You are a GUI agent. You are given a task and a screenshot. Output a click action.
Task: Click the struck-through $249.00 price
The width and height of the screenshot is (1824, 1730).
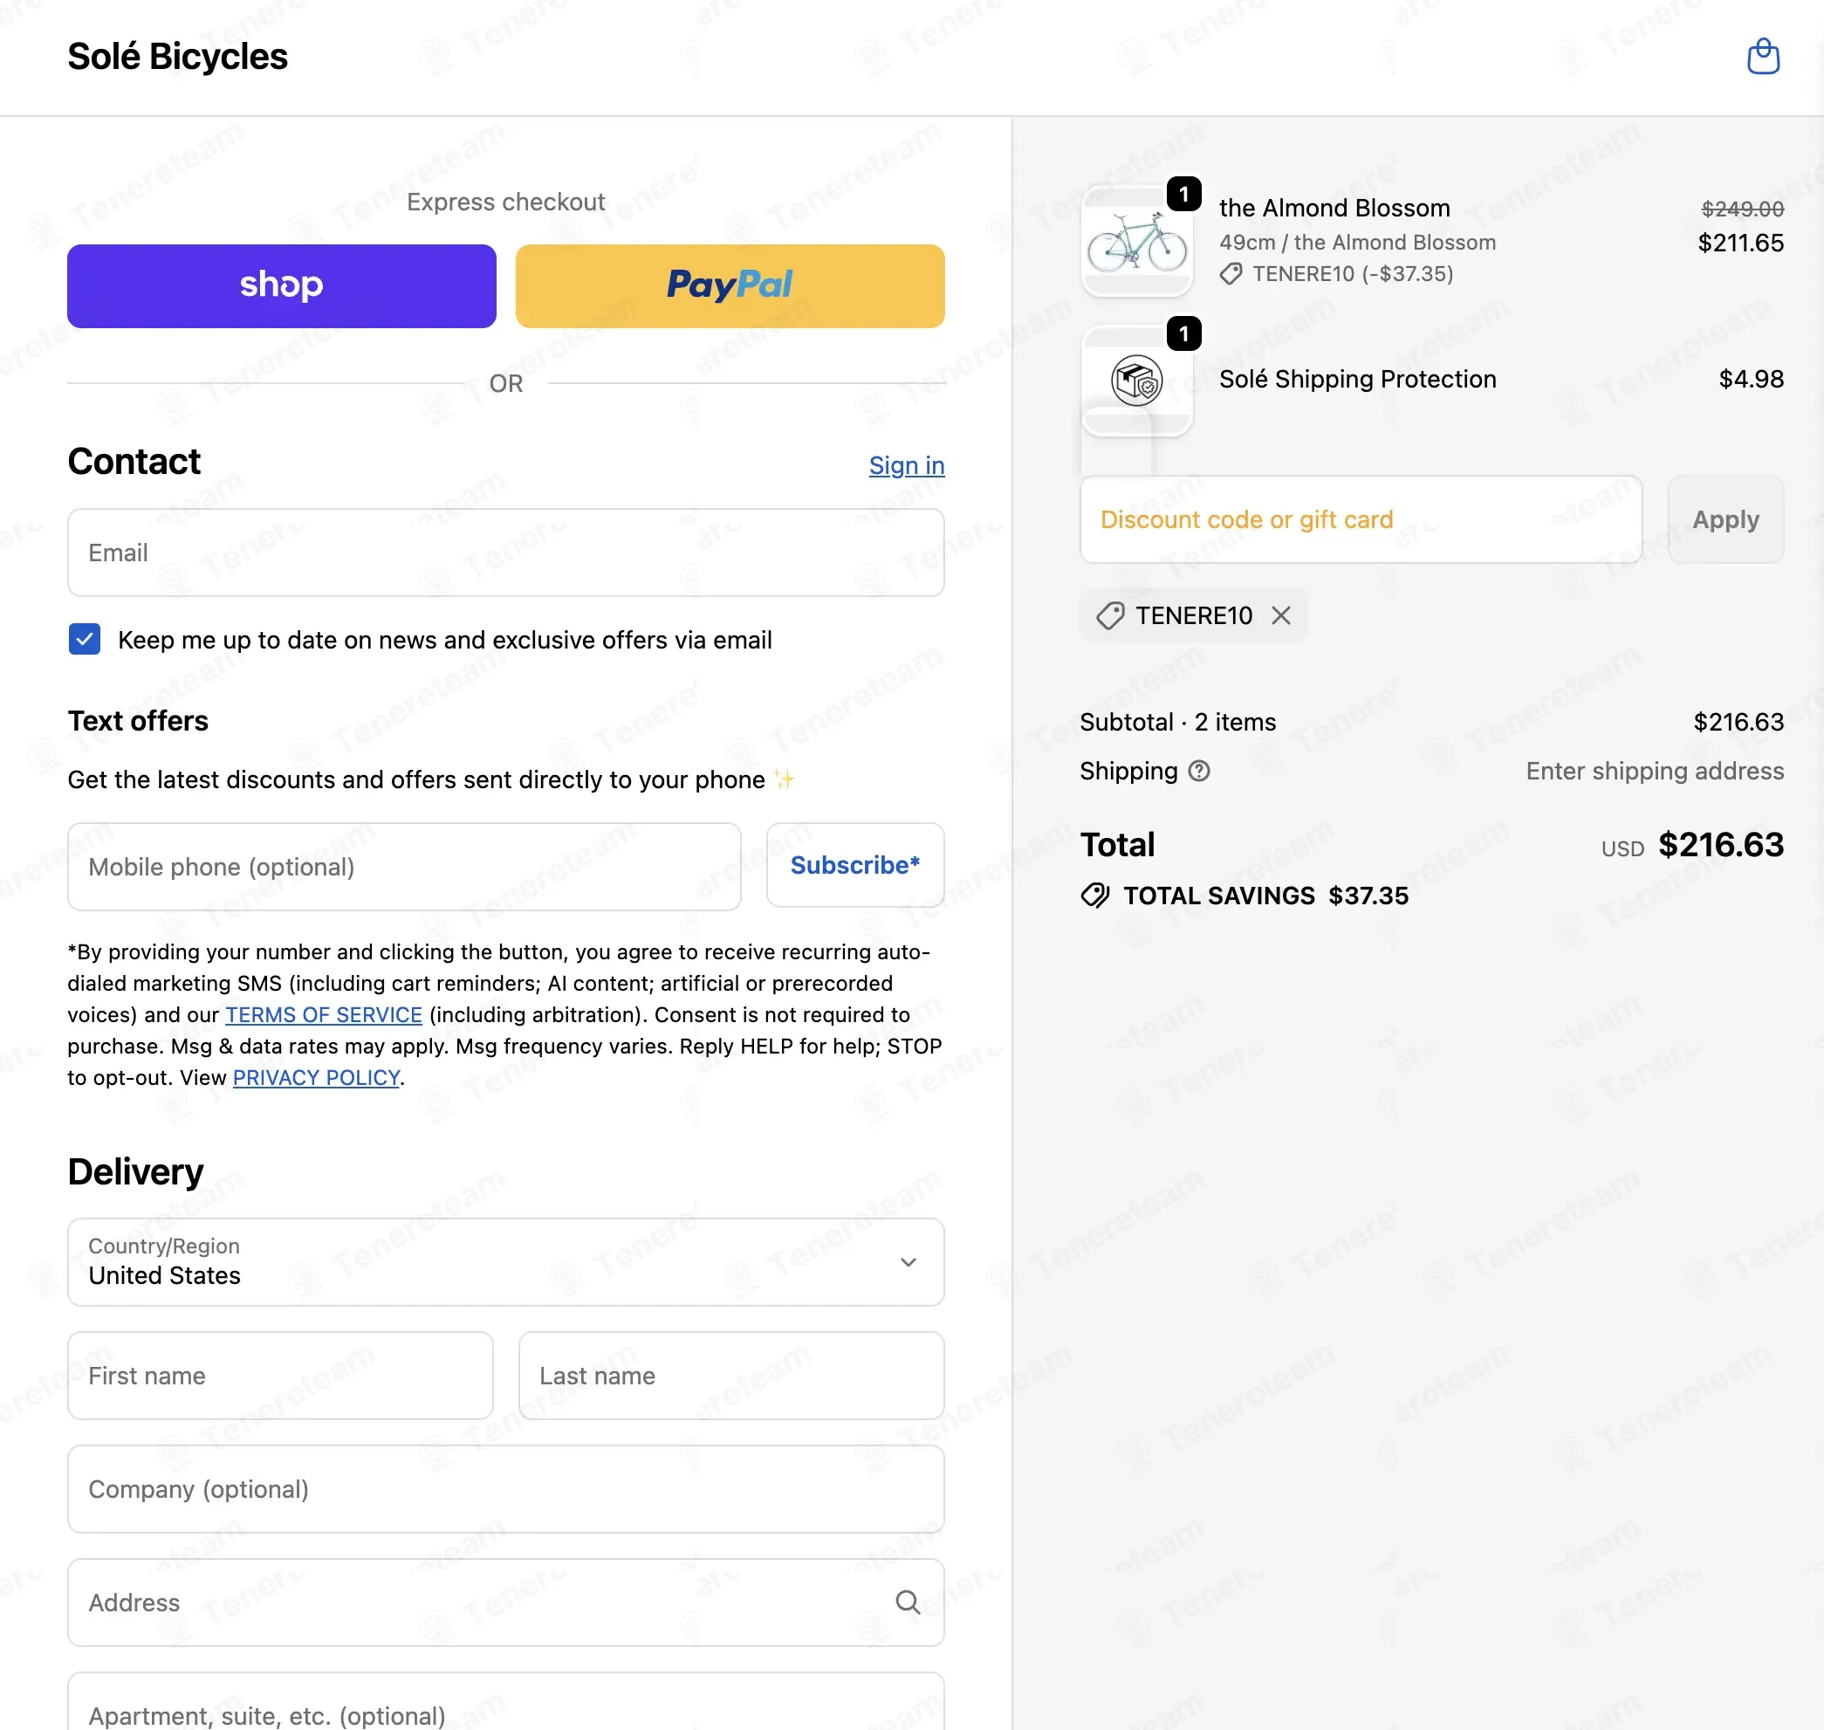pyautogui.click(x=1742, y=209)
